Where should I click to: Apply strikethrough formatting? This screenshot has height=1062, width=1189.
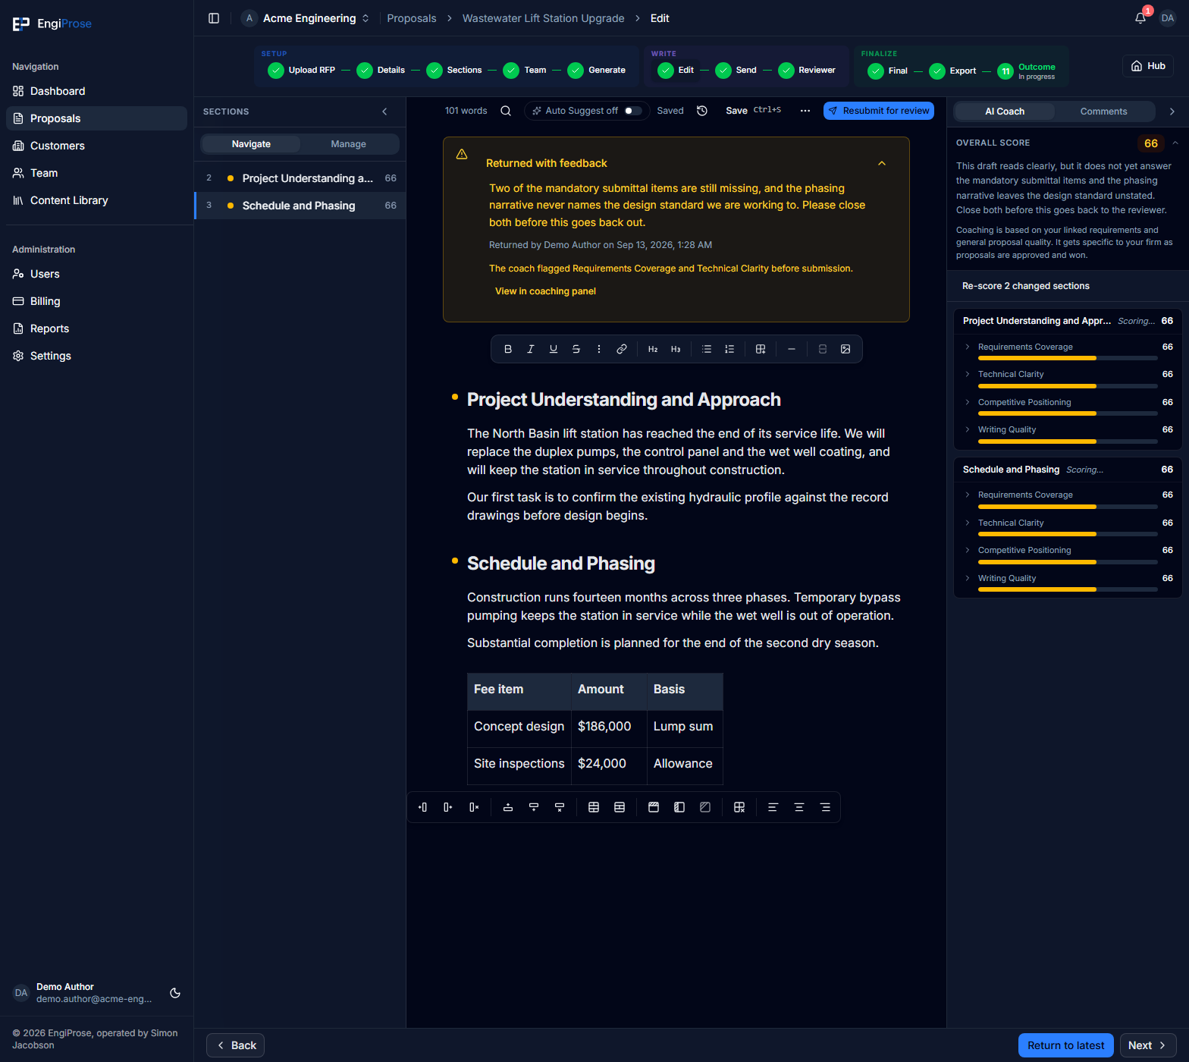coord(576,349)
